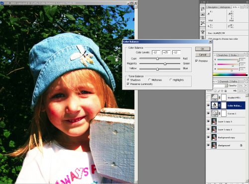Hide the Background copy layer
The image size is (249, 184).
click(x=208, y=137)
